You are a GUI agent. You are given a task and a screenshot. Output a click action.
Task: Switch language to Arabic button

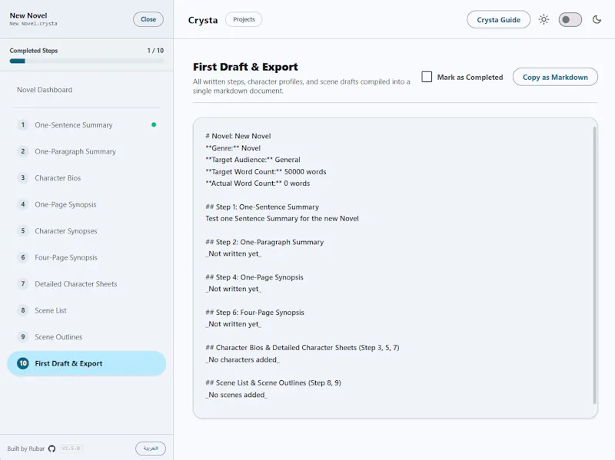151,448
